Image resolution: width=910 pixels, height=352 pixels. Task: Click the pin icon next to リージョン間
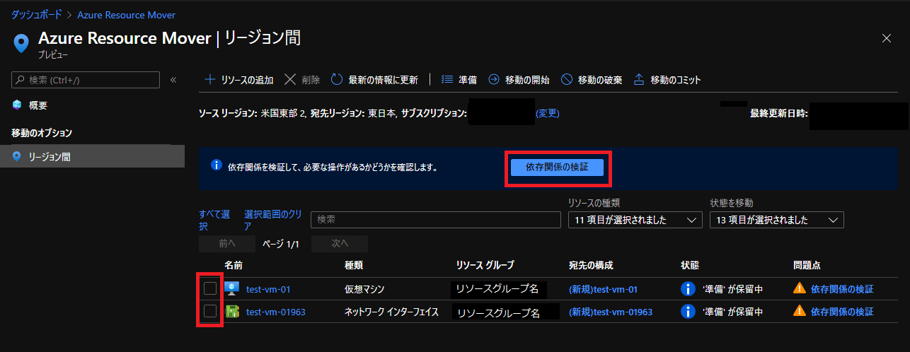[x=17, y=157]
